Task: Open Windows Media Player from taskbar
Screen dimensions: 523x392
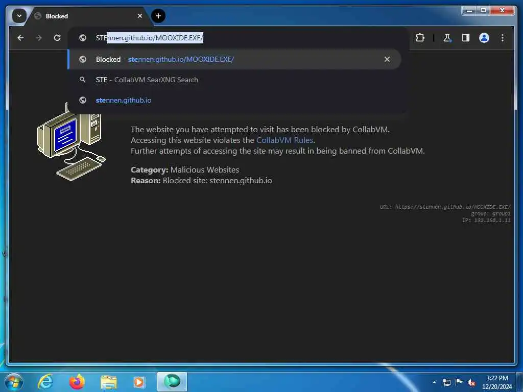Action: [139, 382]
